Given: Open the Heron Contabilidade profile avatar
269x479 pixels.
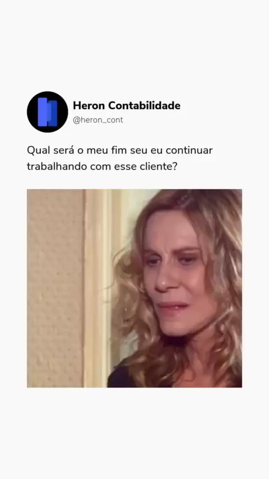Looking at the screenshot, I should pos(47,112).
